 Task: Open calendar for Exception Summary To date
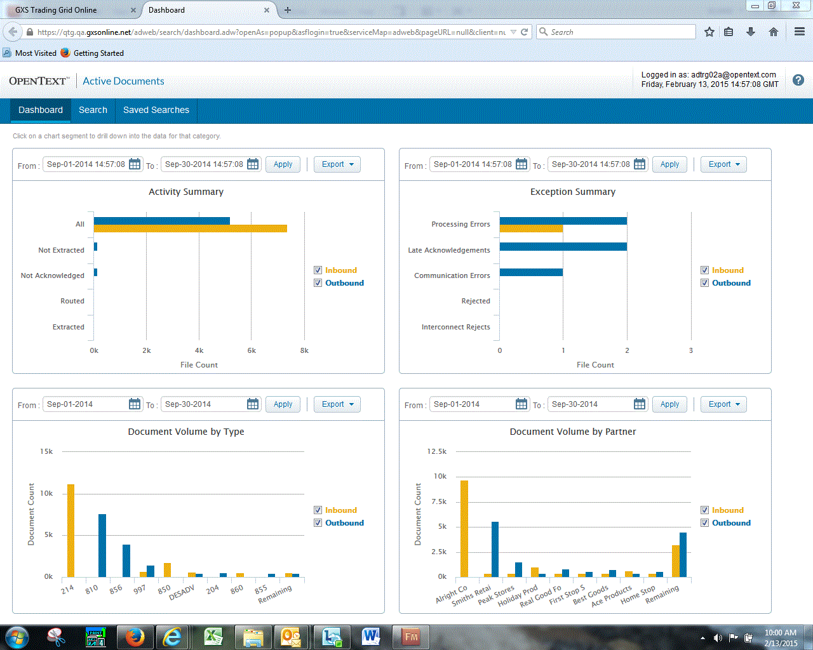[640, 164]
